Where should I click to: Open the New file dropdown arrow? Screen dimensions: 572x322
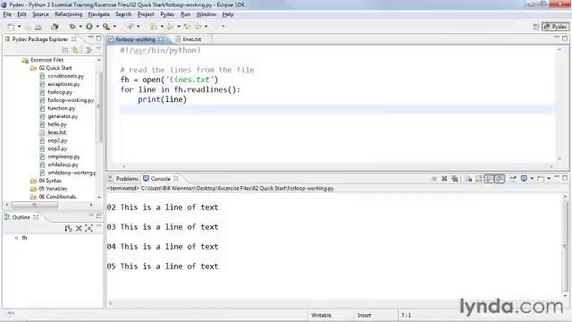click(20, 27)
